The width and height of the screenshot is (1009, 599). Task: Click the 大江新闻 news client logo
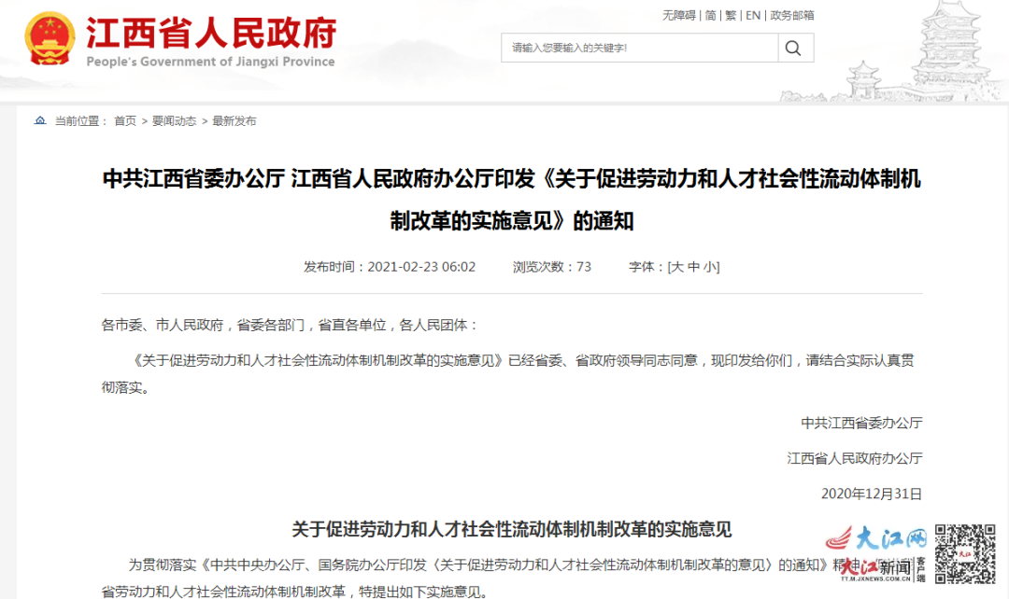(877, 567)
